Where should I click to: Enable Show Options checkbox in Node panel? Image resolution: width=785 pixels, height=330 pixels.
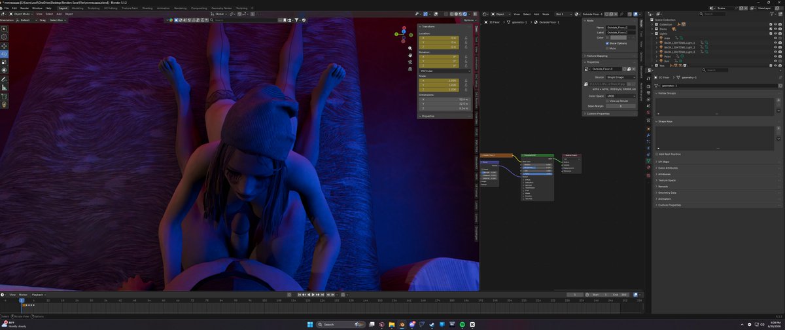click(607, 43)
